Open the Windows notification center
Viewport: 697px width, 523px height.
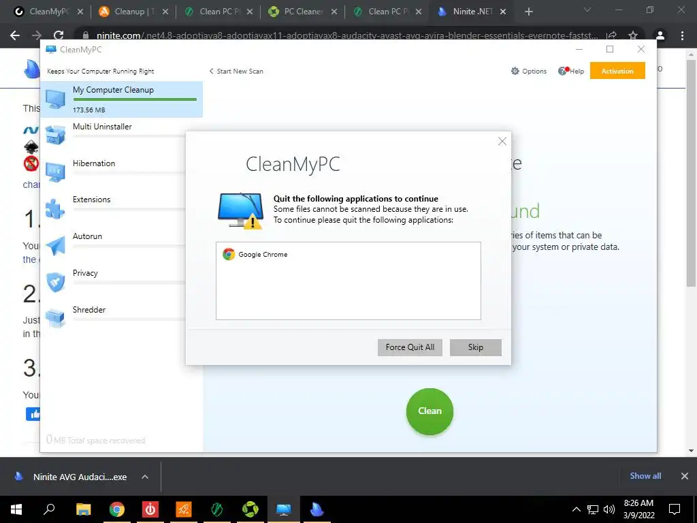pos(675,509)
